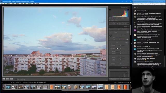
Task: Select the Red Eye Correction tool
Action: (117, 24)
